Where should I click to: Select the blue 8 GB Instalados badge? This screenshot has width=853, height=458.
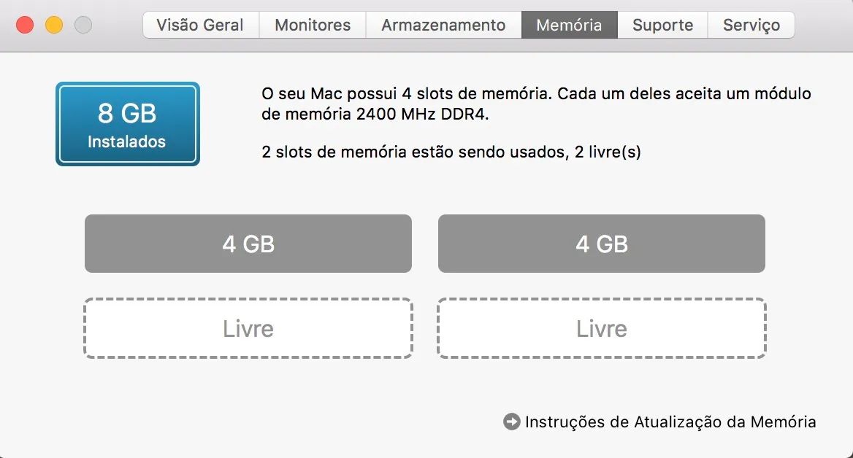(x=127, y=123)
